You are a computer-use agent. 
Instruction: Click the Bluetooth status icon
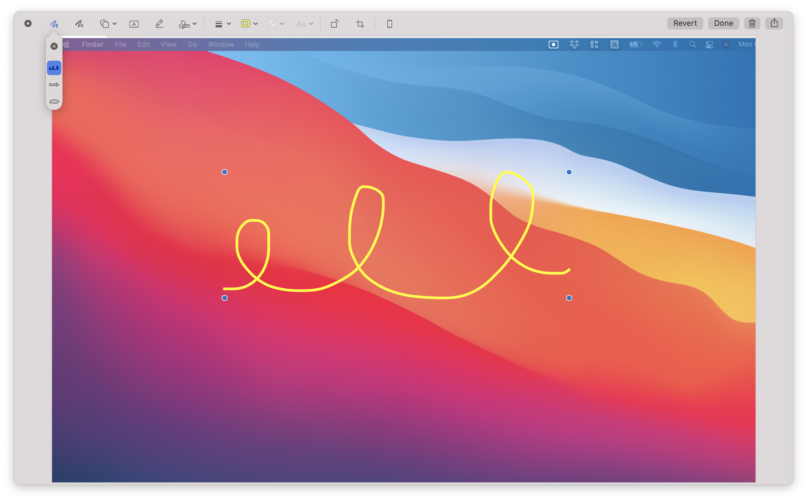(x=675, y=44)
